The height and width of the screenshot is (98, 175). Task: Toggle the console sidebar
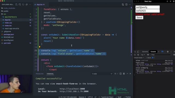(135, 55)
